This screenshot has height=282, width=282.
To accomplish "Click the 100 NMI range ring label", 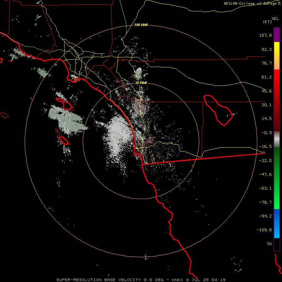I will click(x=141, y=25).
